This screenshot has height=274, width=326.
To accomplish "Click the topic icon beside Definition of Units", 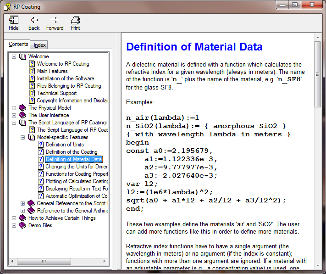I will (x=41, y=145).
